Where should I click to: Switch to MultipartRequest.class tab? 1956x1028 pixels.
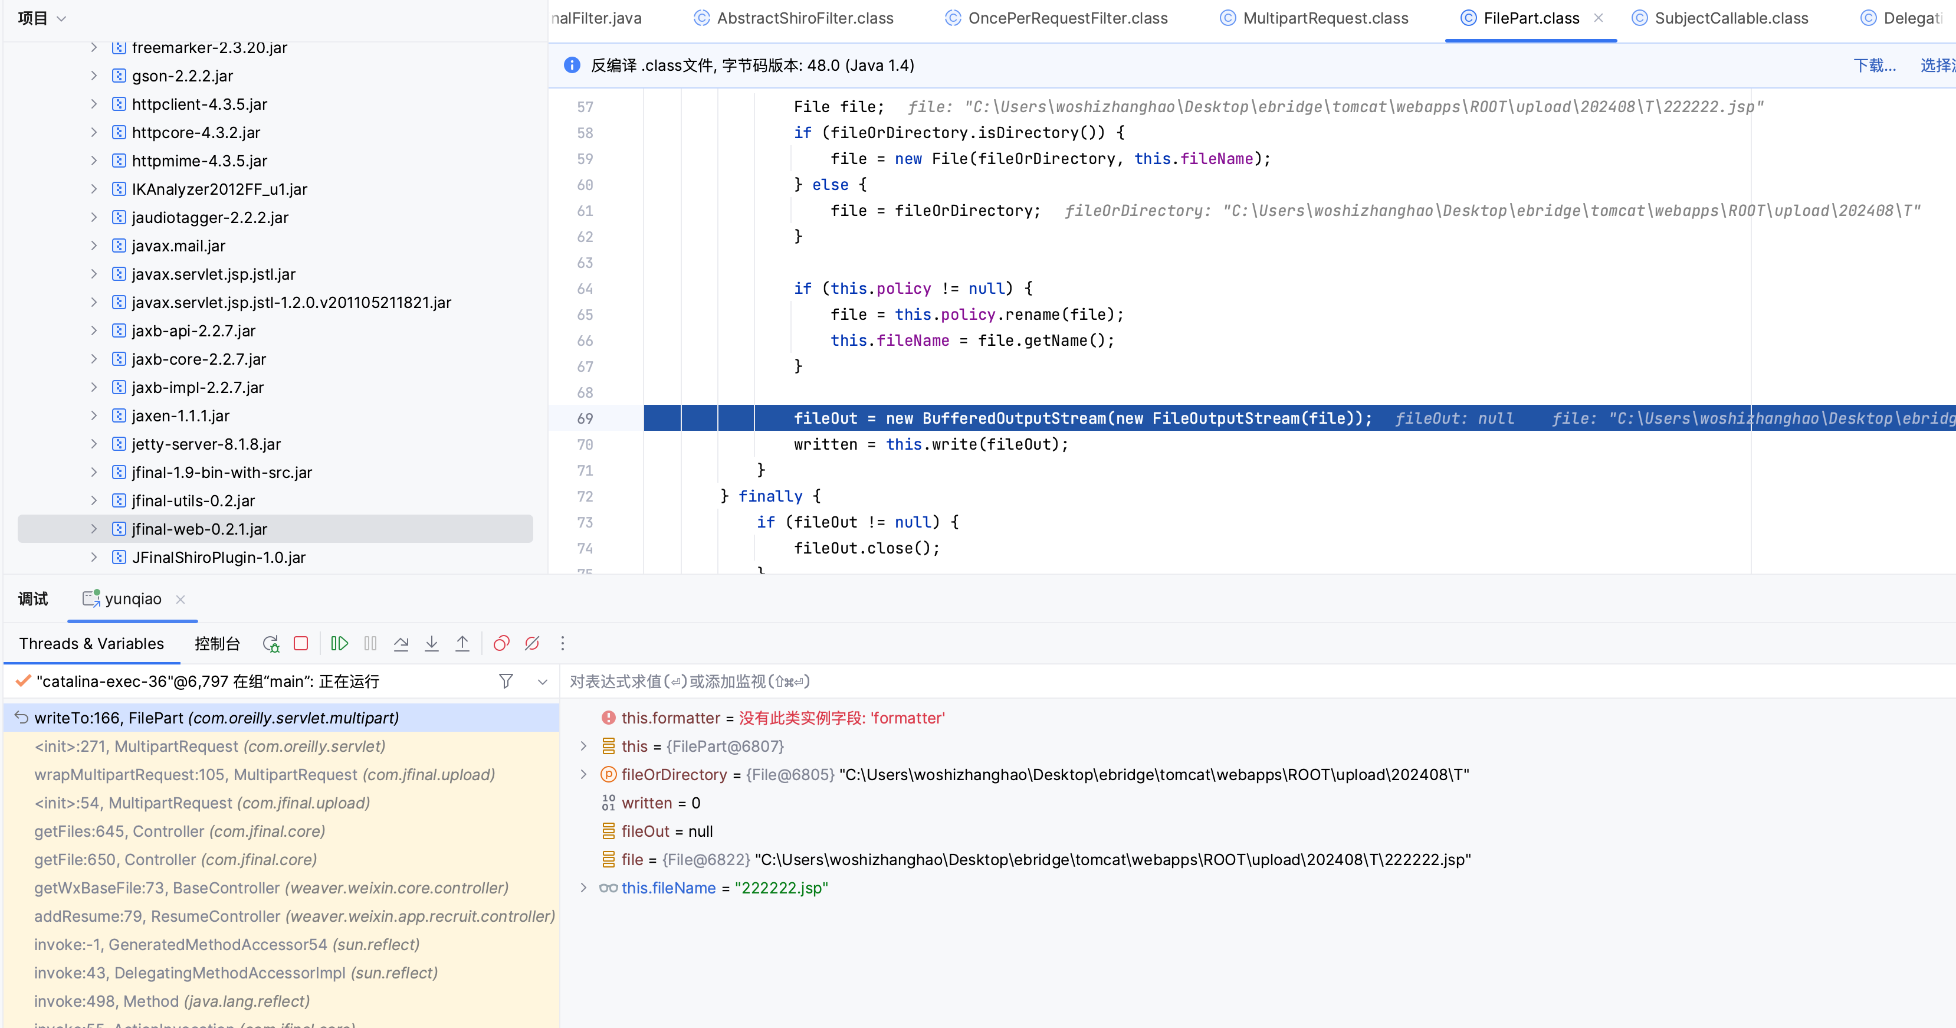pos(1325,18)
